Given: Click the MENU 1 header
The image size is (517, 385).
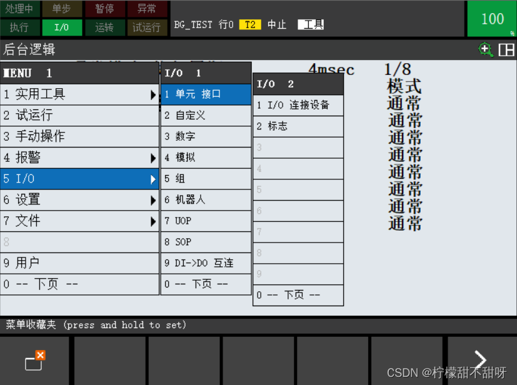Looking at the screenshot, I should pyautogui.click(x=79, y=73).
